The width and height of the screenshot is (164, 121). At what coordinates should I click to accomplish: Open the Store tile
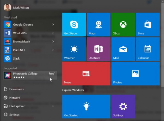tap(148, 25)
